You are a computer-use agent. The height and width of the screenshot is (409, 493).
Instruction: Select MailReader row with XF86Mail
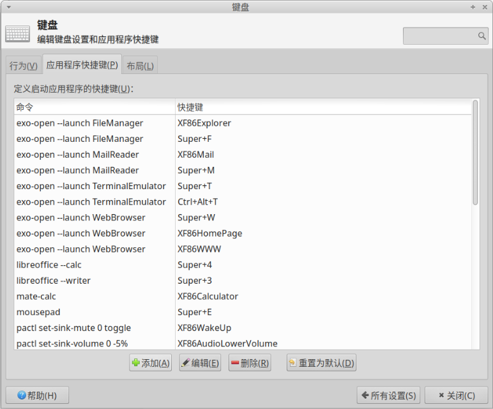[243, 155]
